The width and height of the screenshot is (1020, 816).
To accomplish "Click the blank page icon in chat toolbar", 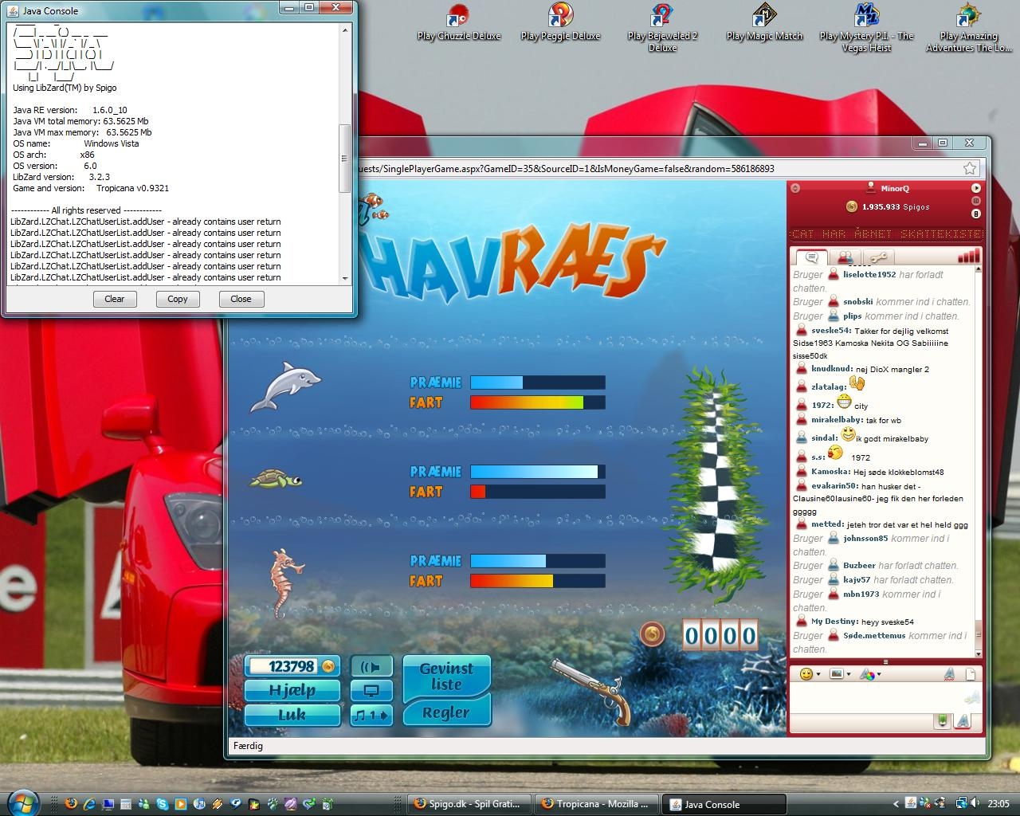I will [x=971, y=674].
